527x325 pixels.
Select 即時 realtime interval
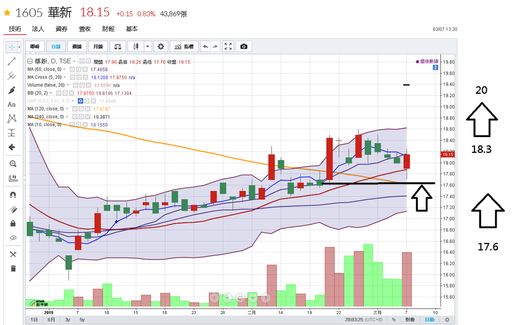pos(34,46)
